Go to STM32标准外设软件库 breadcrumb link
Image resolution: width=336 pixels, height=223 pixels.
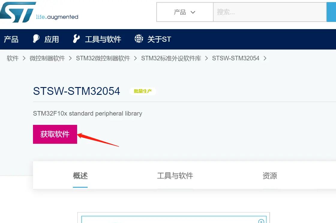[171, 58]
